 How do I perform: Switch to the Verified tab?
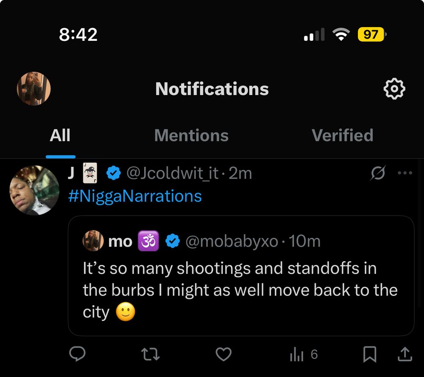tap(342, 135)
